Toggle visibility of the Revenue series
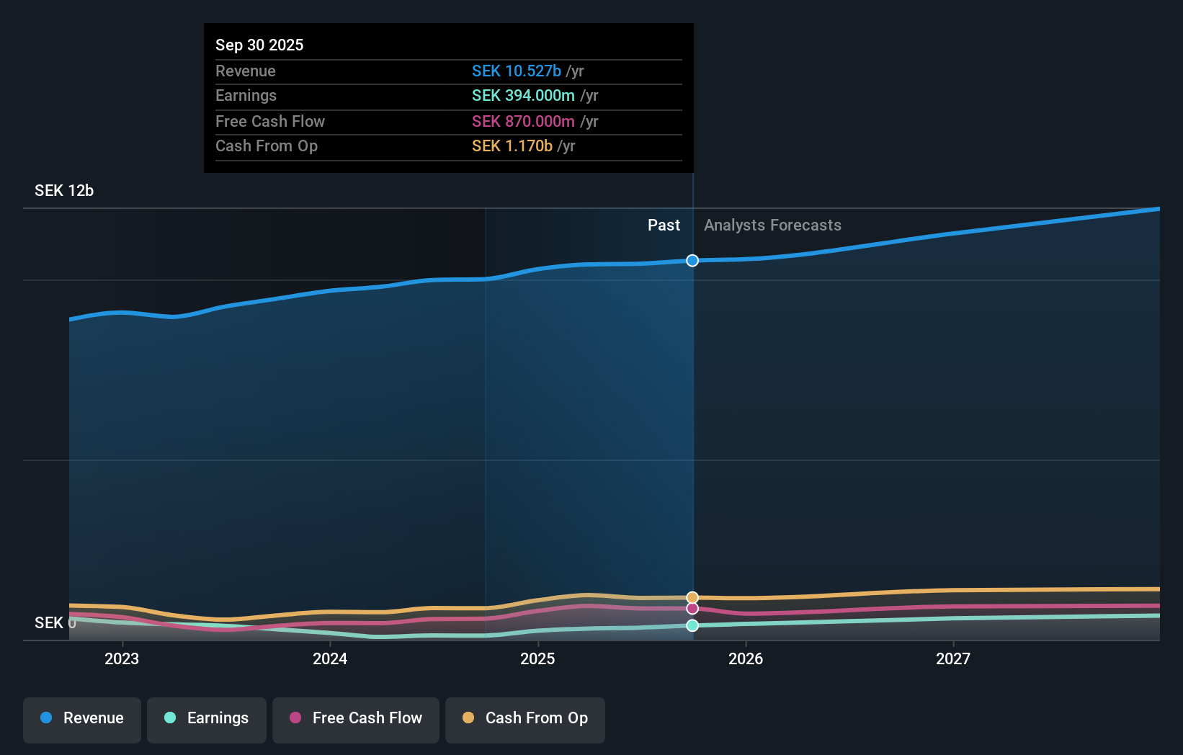 81,718
